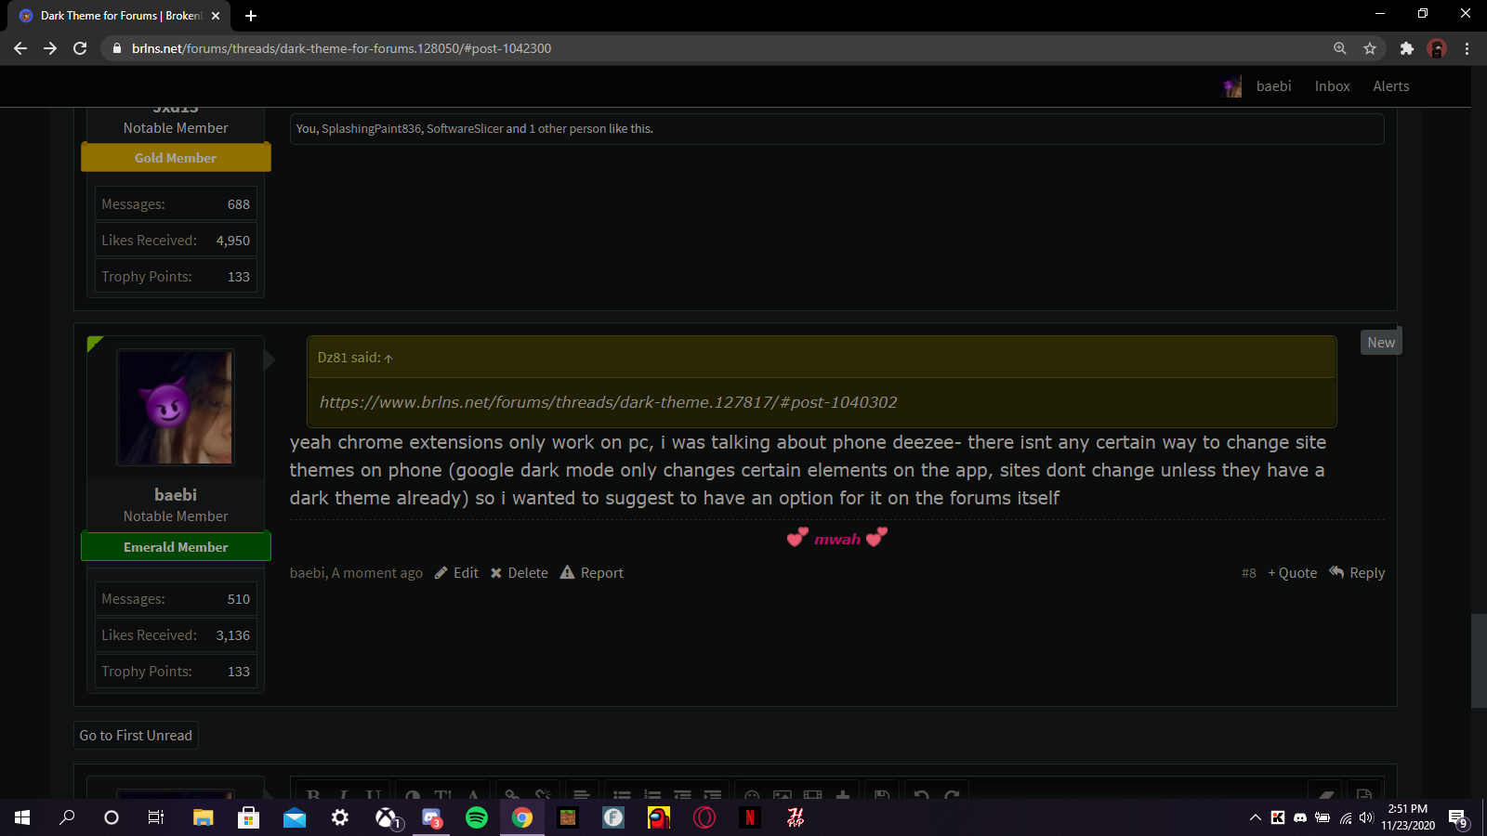
Task: Click the page's vertical scrollbar thumb
Action: coord(1479,661)
